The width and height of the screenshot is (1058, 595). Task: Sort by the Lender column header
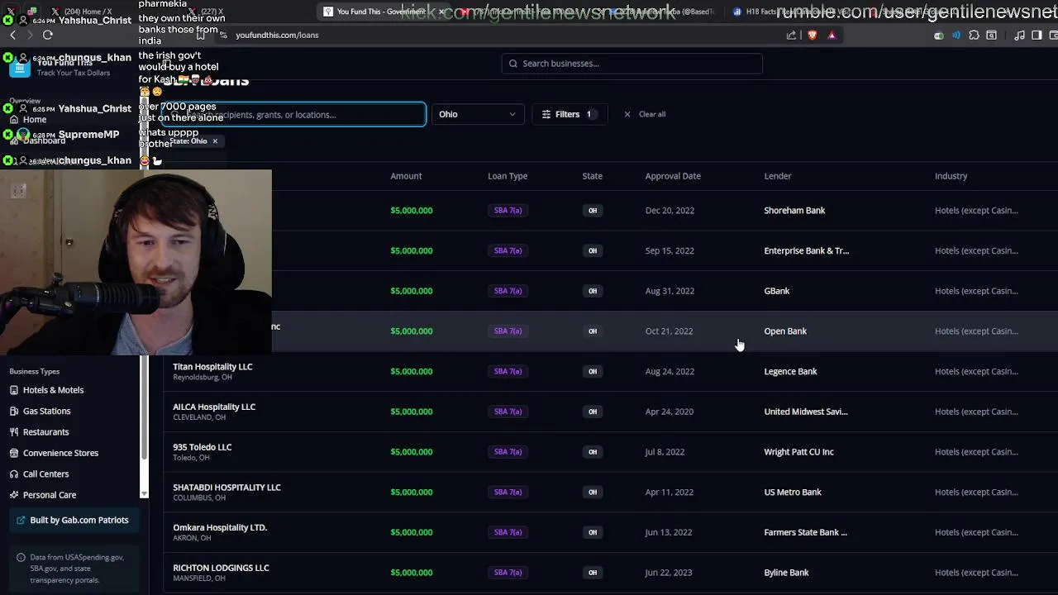(778, 176)
